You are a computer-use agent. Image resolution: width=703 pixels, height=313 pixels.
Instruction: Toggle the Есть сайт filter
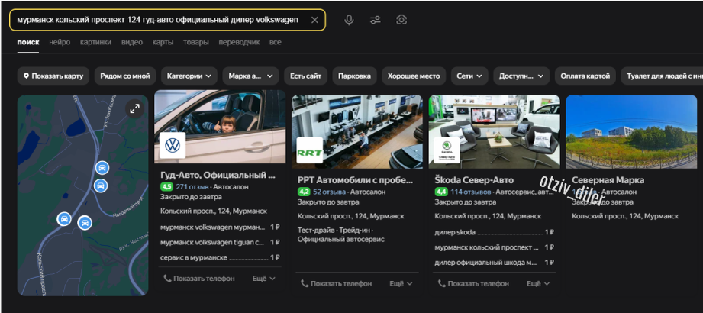click(x=306, y=76)
